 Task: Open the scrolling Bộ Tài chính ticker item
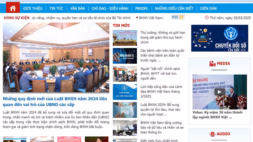pos(81,18)
